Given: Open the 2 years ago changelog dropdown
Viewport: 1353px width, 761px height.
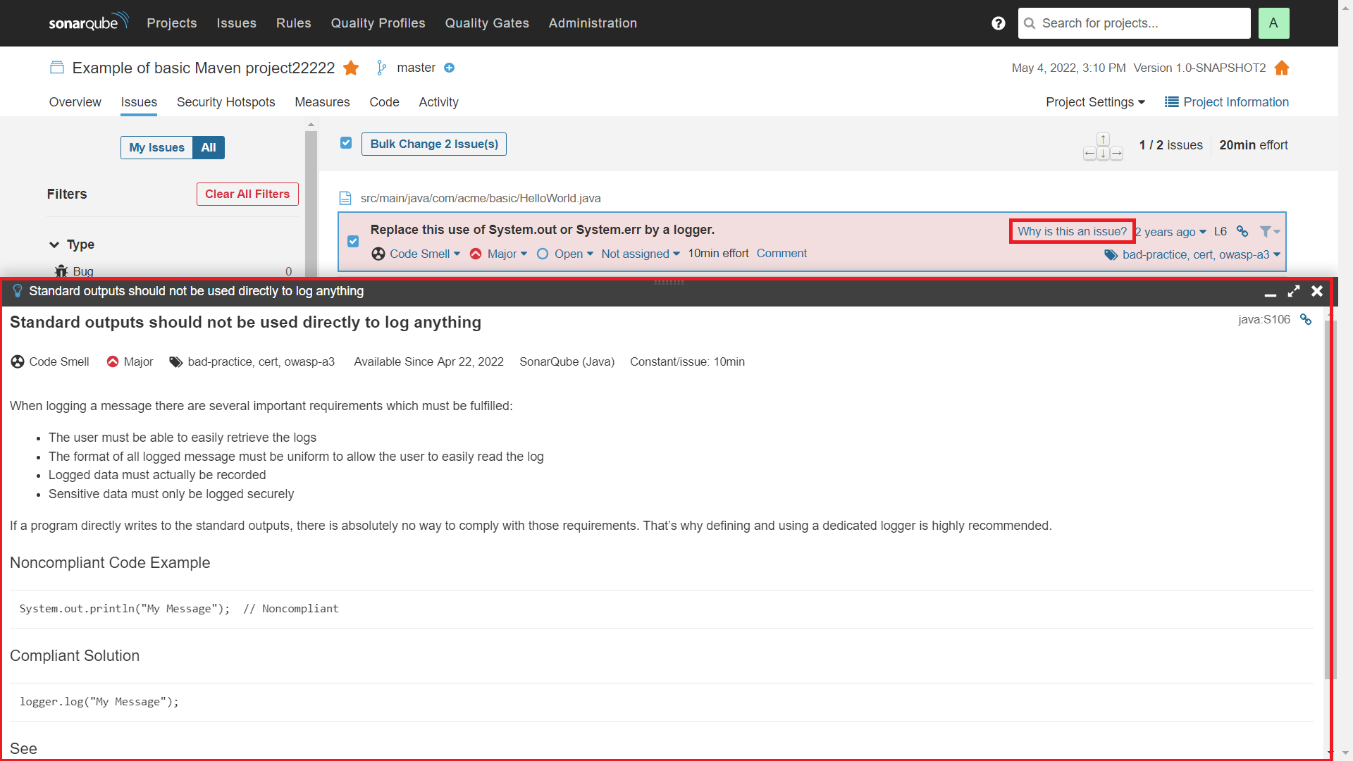Looking at the screenshot, I should pyautogui.click(x=1170, y=232).
